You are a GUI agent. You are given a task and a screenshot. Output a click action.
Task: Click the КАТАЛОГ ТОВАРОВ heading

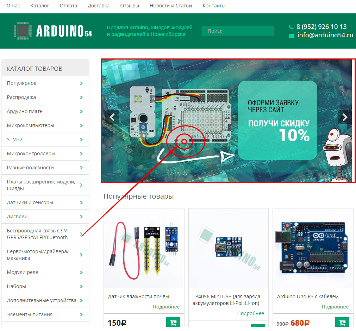35,69
